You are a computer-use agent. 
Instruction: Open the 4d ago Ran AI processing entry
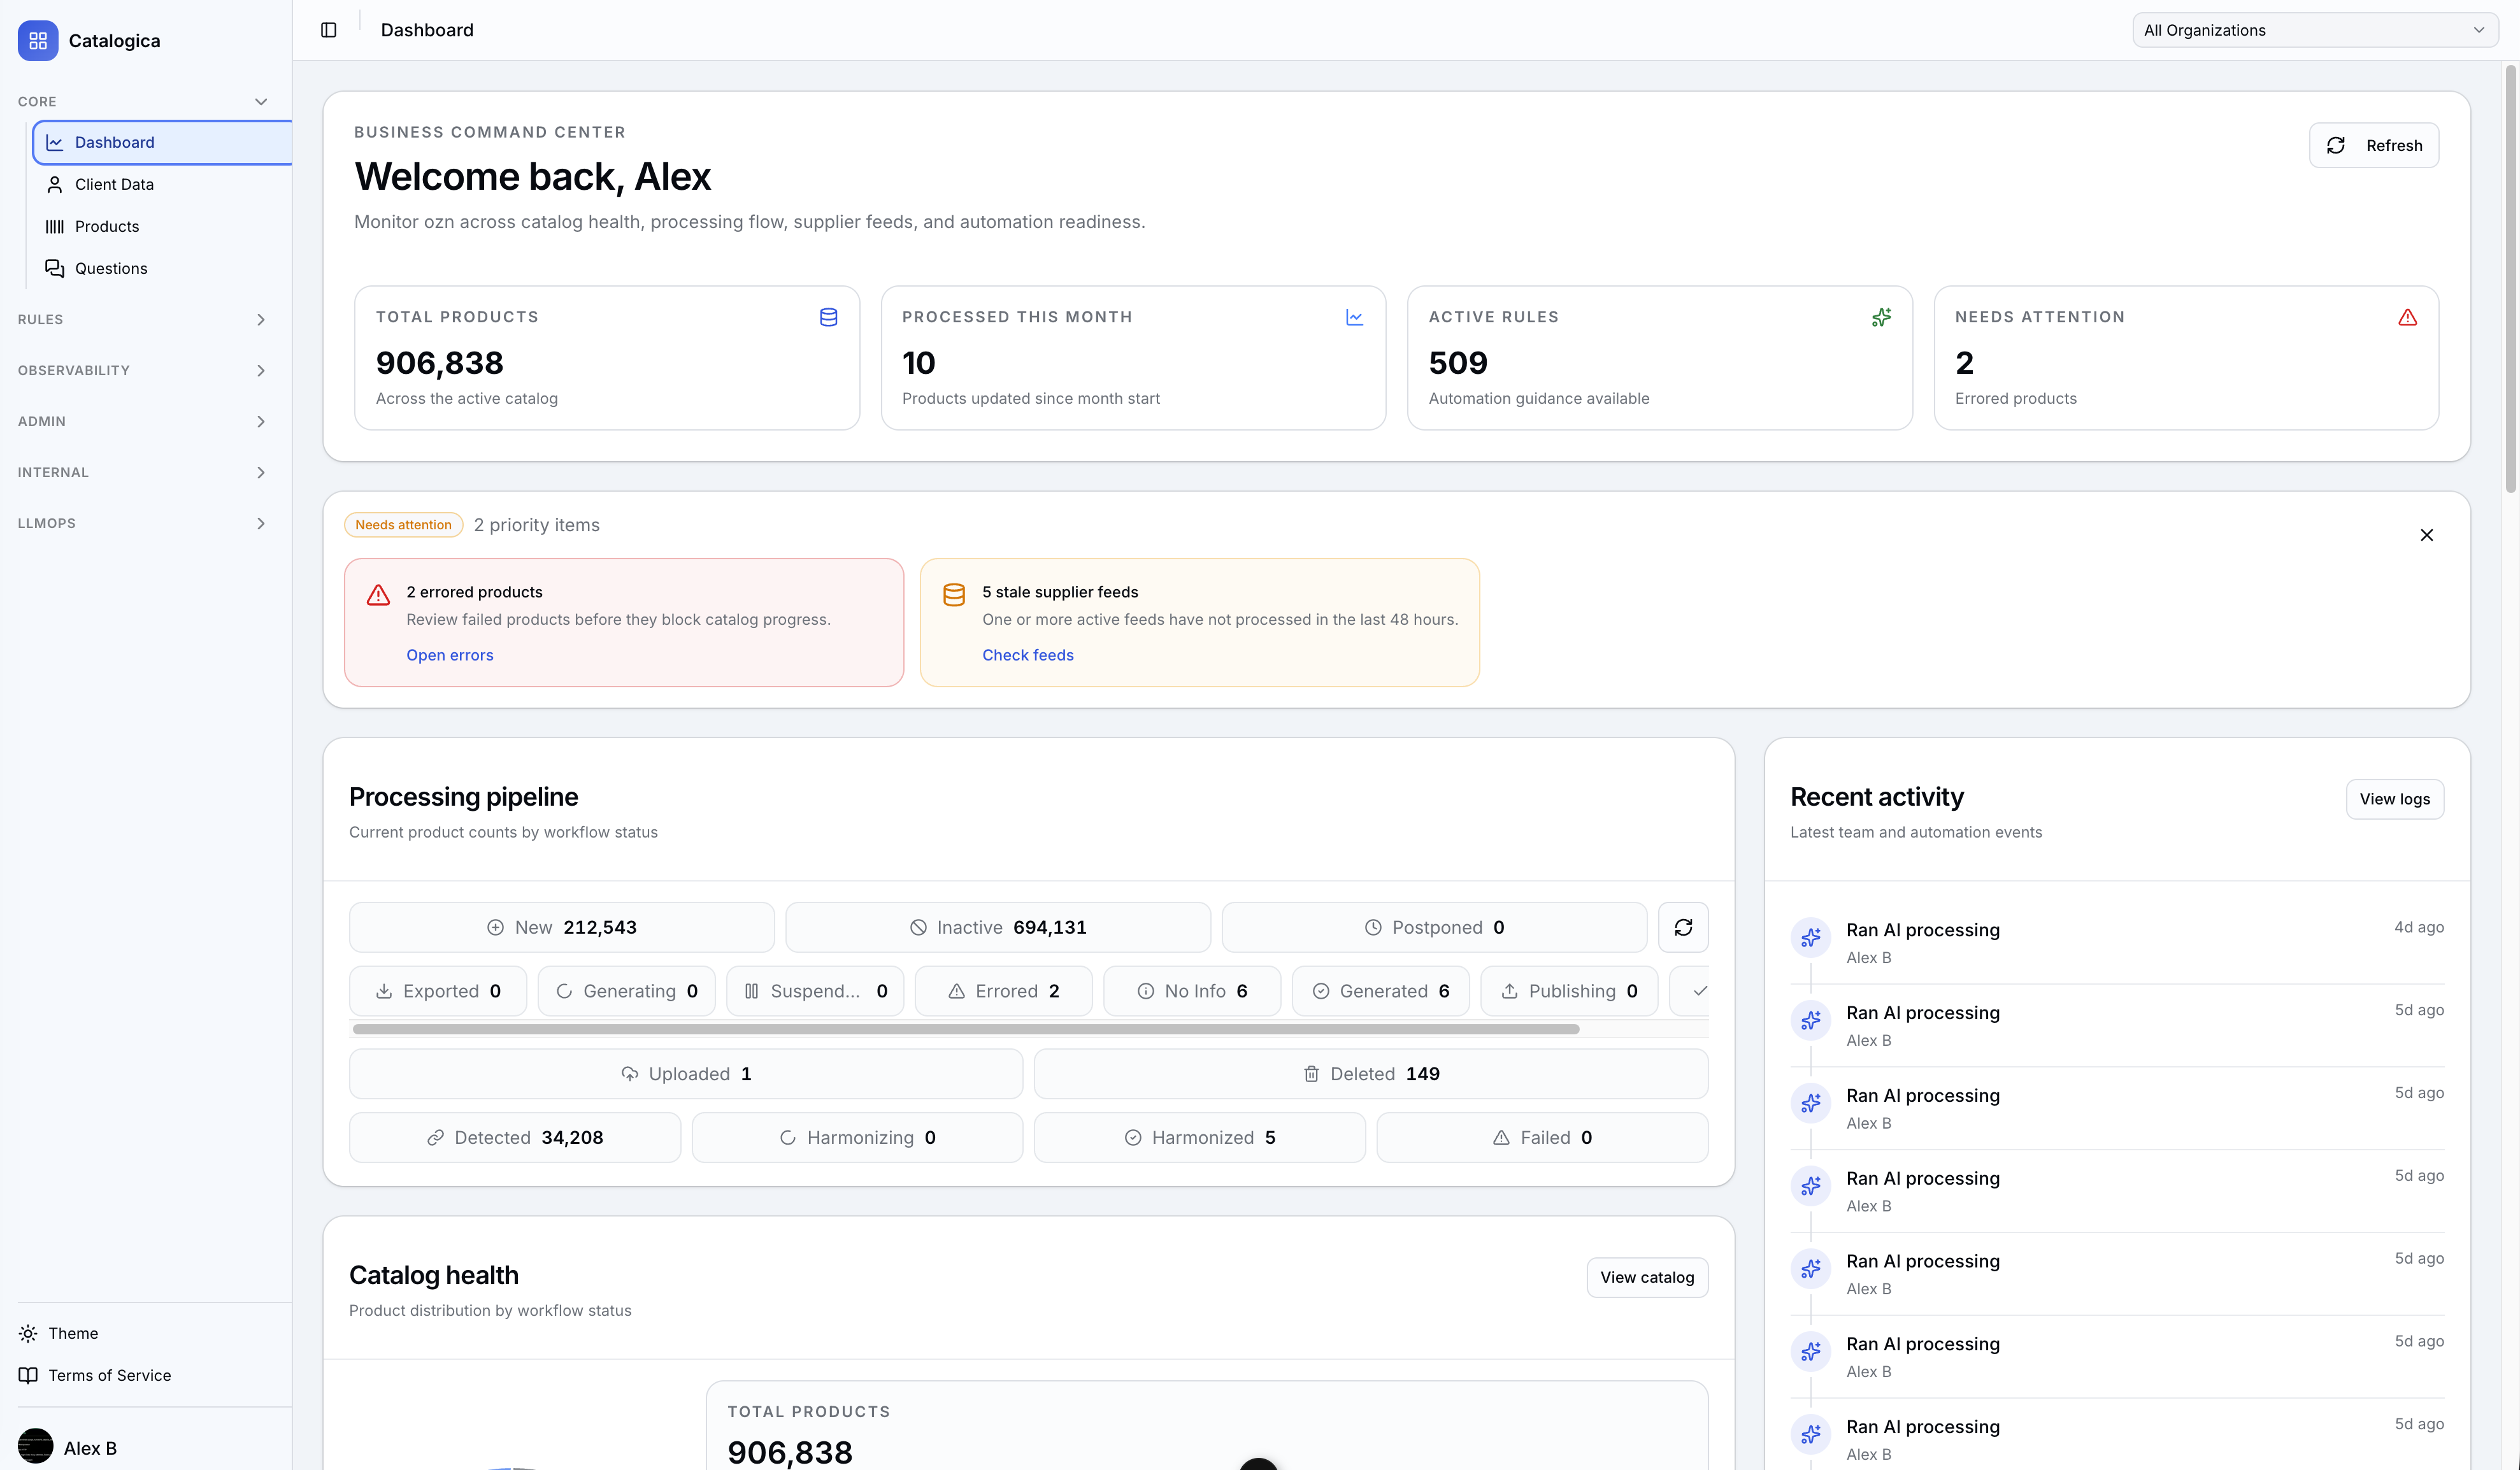pos(2117,942)
